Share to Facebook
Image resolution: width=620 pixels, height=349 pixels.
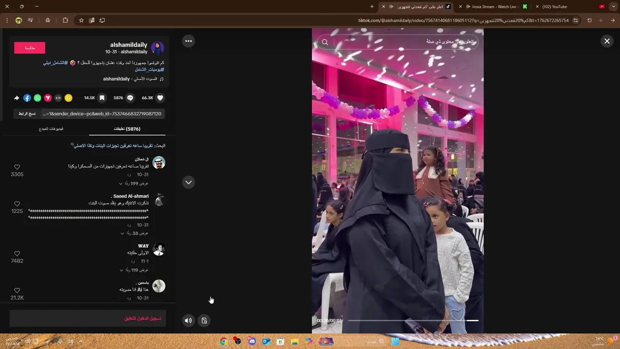click(27, 98)
